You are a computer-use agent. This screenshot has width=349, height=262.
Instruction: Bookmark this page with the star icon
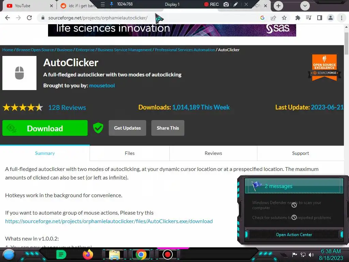pos(284,18)
